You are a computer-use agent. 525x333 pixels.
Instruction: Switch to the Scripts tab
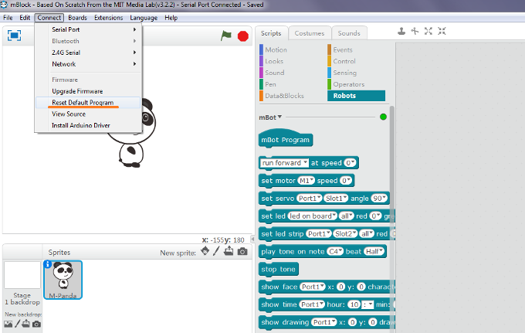coord(271,33)
